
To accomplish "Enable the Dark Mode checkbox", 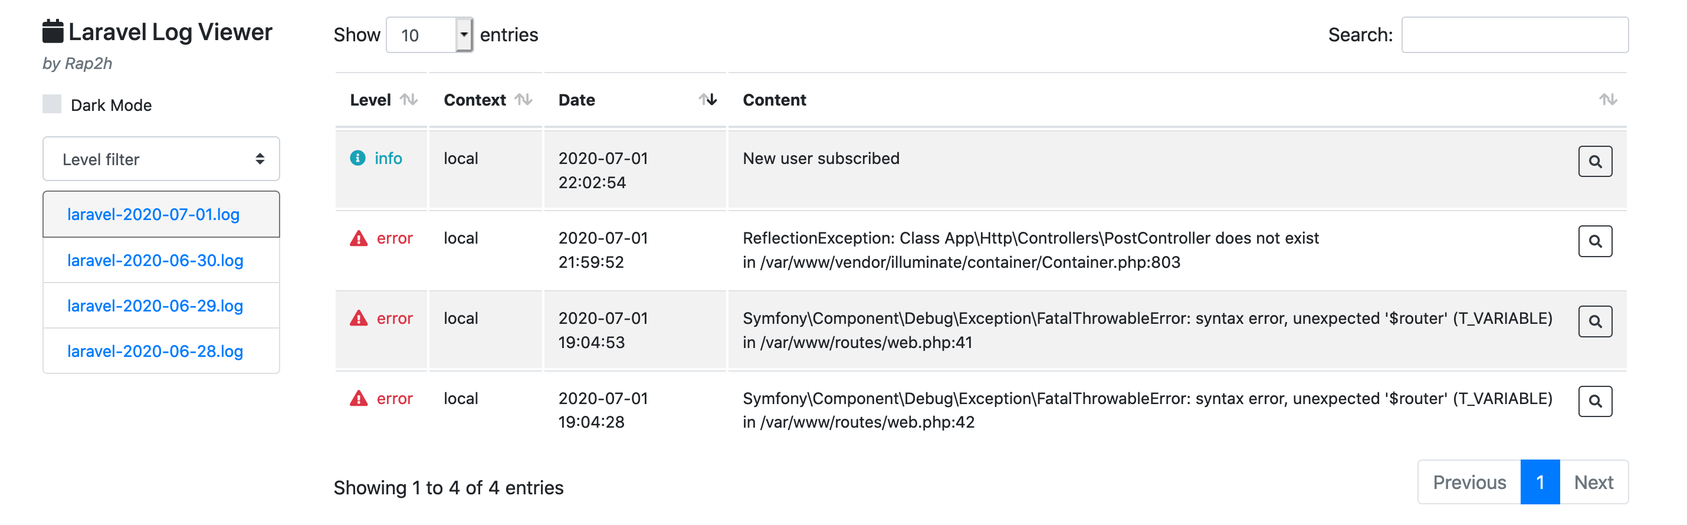I will pyautogui.click(x=52, y=105).
